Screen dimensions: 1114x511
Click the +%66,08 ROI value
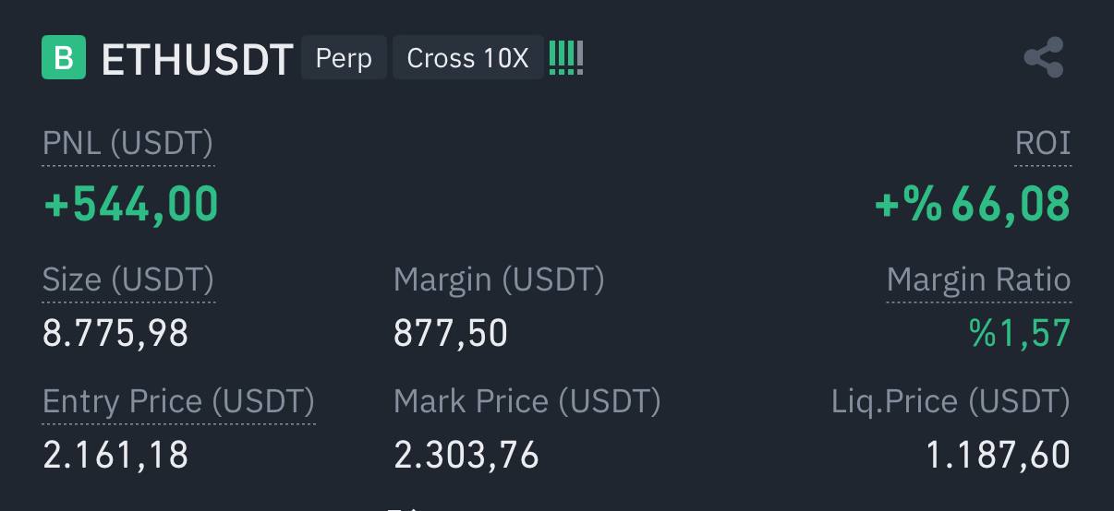point(973,204)
